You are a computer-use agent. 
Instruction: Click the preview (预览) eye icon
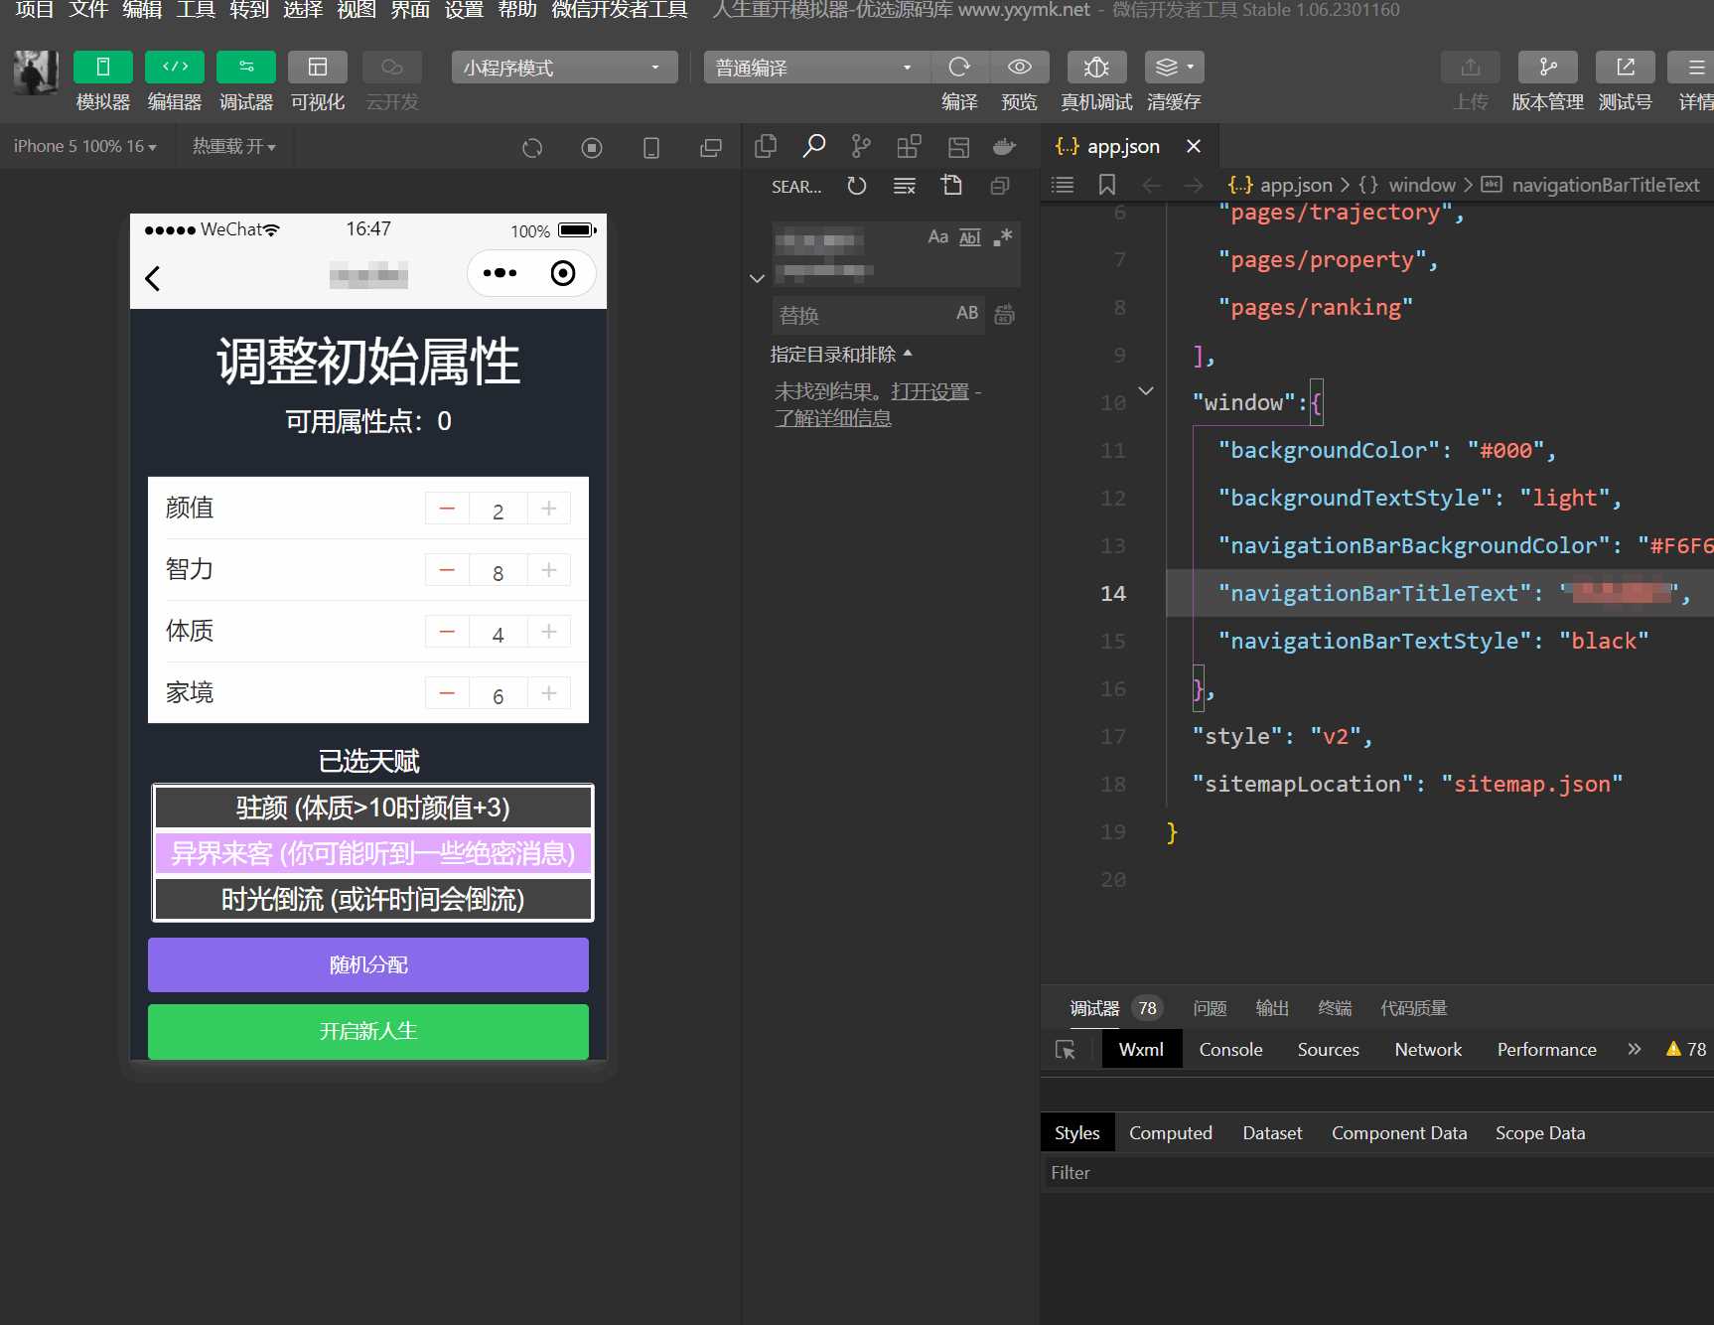(1019, 68)
